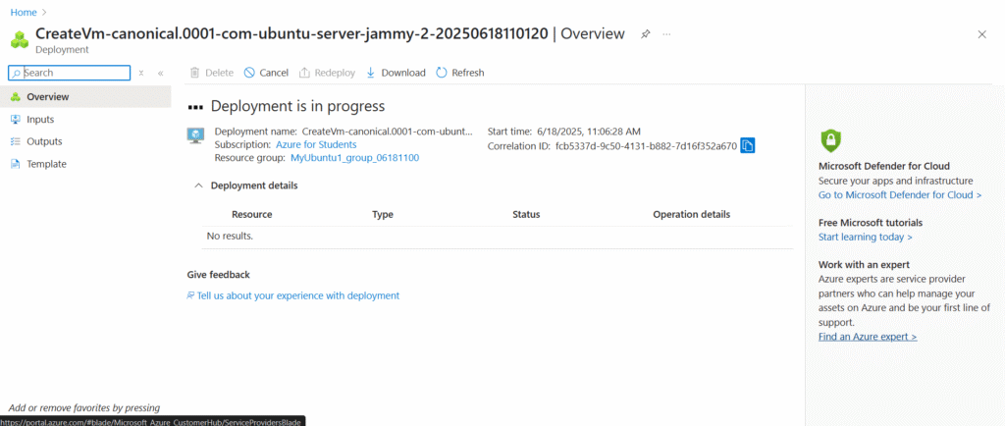Click the truncated Deployment name value

pos(387,132)
